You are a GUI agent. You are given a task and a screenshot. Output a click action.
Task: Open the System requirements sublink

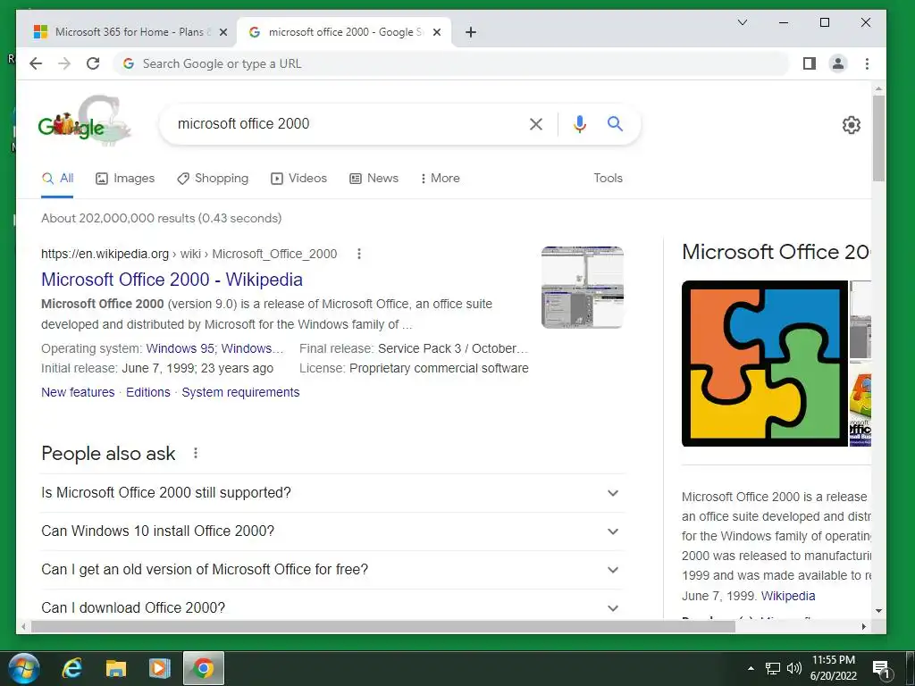pos(240,392)
